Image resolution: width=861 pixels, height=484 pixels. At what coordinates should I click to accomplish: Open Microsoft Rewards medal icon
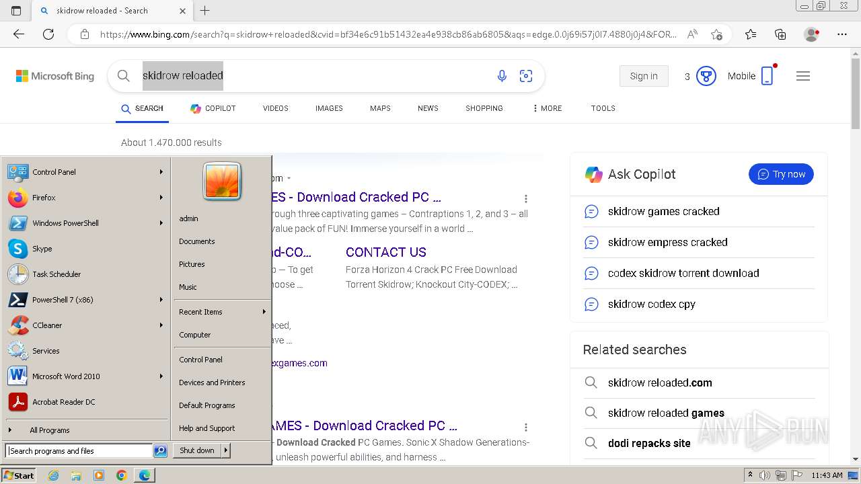(x=706, y=76)
